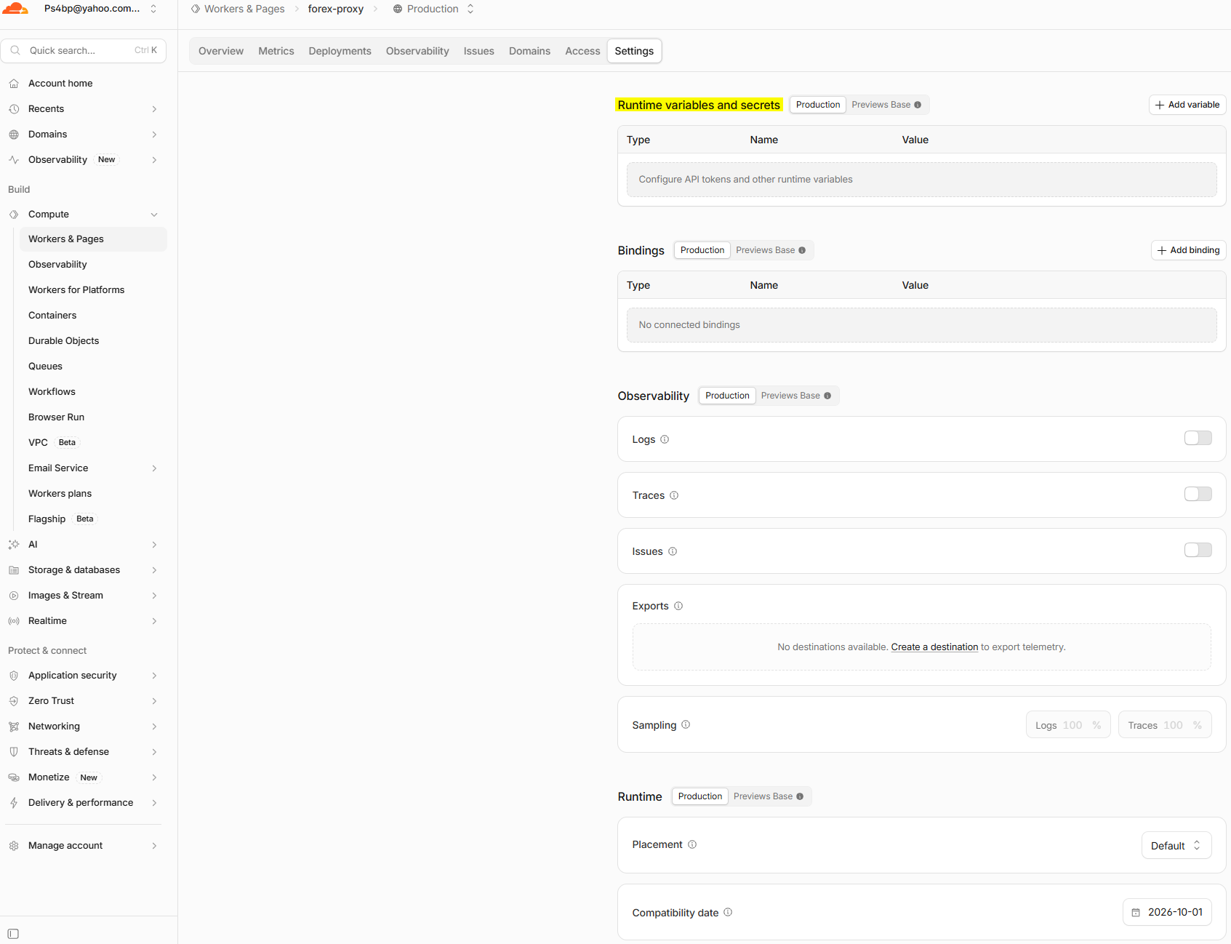
Task: Click the Account home house icon
Action: pyautogui.click(x=14, y=84)
